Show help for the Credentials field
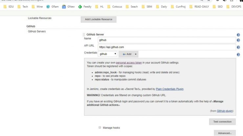The height and width of the screenshot is (136, 243). click(x=238, y=55)
